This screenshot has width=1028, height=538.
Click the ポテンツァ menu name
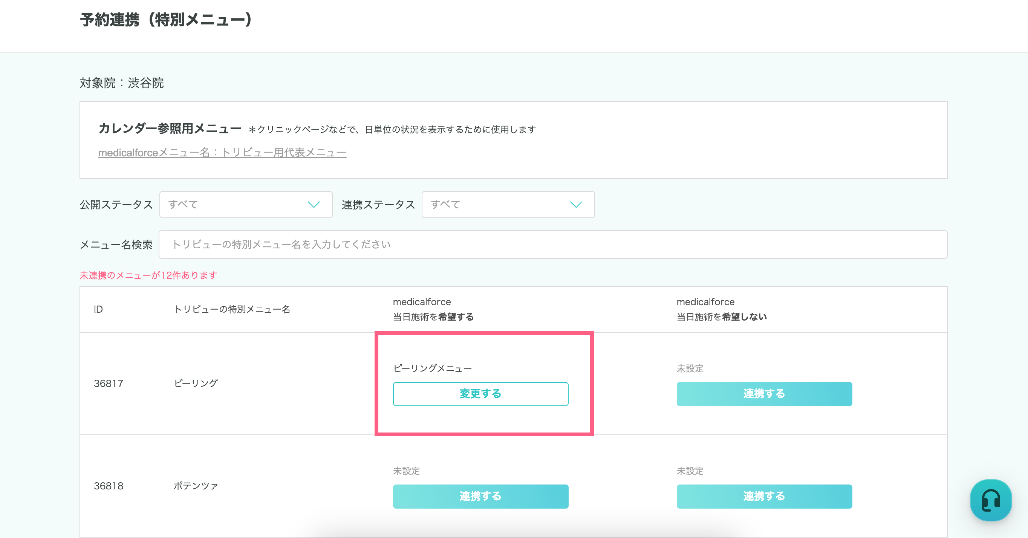[x=196, y=486]
